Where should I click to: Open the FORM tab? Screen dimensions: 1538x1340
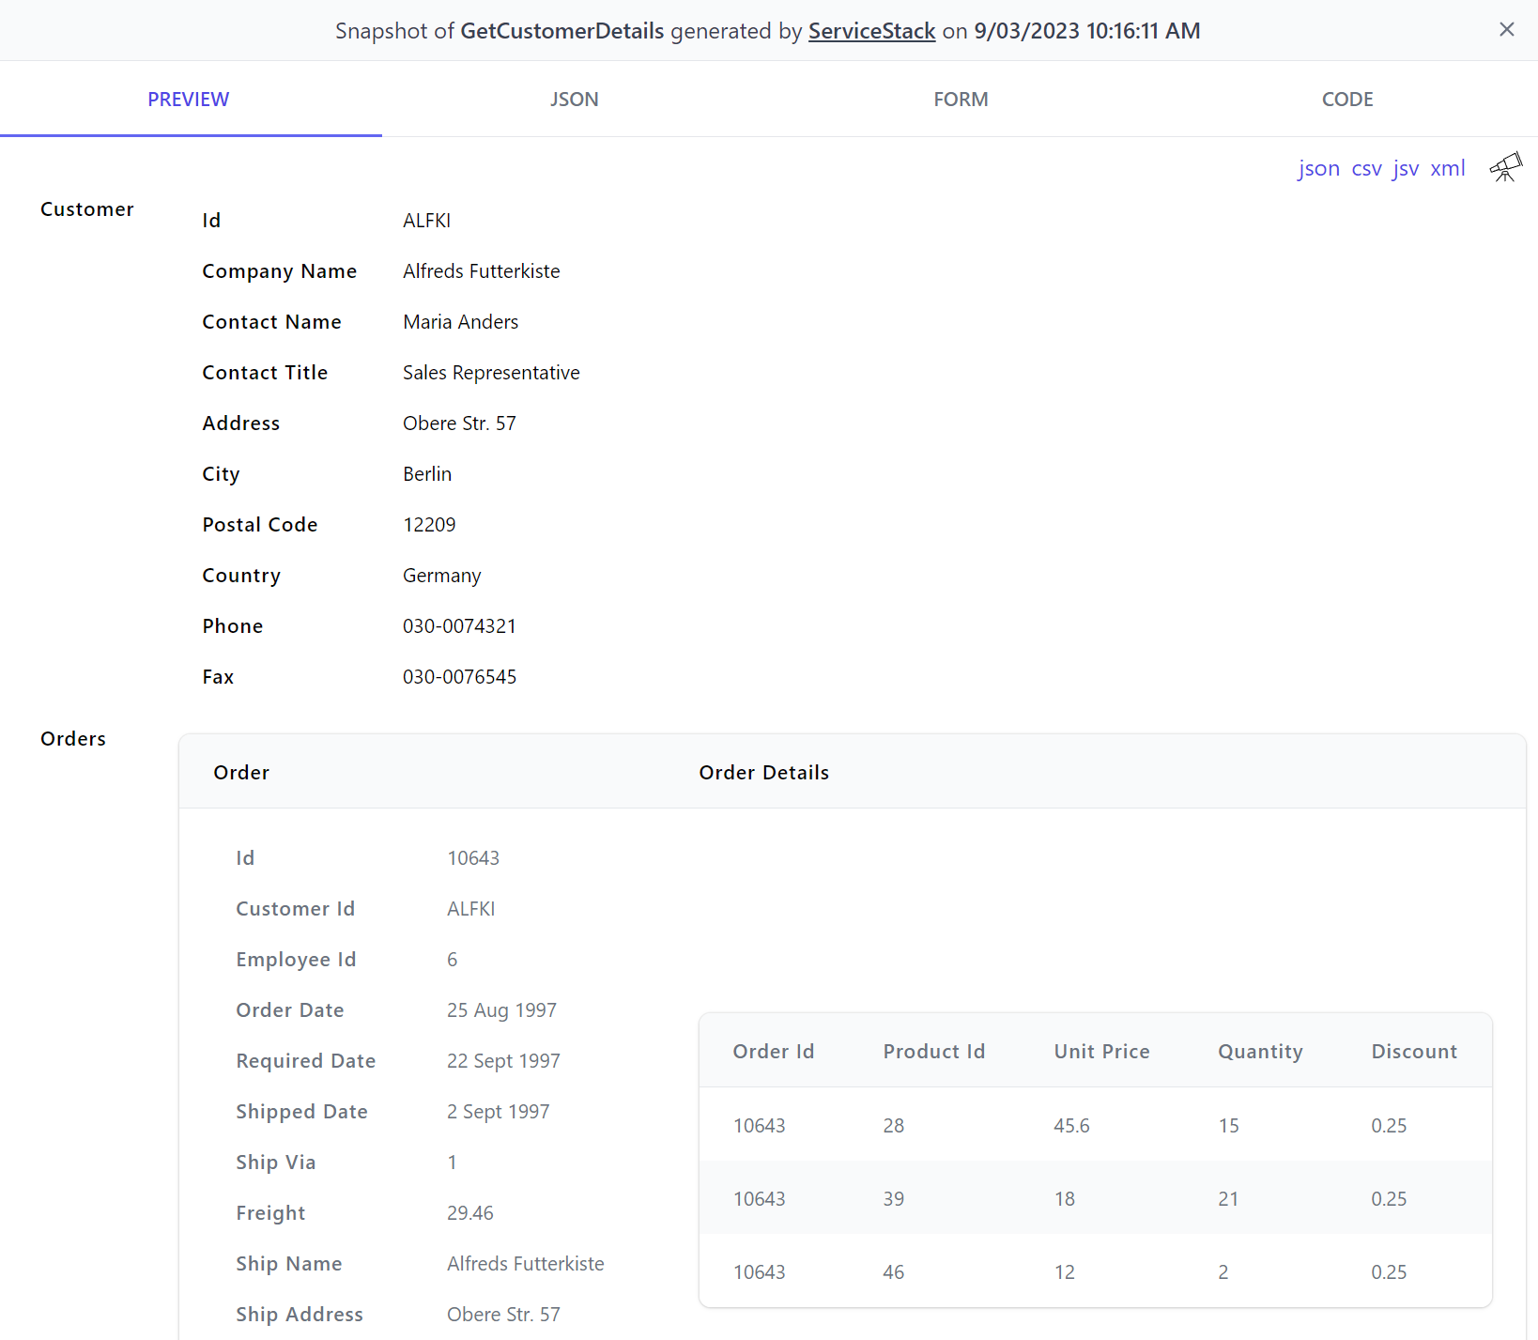coord(961,100)
